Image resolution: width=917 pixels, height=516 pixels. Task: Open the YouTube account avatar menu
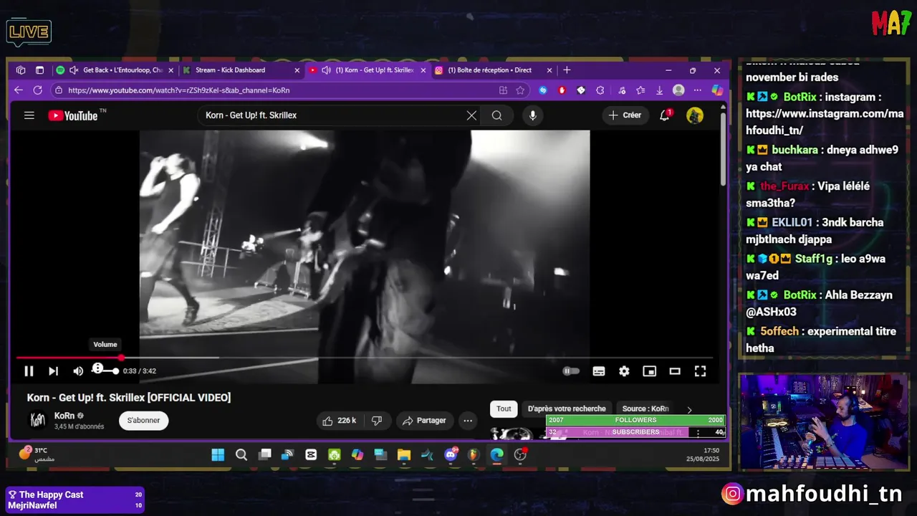[695, 115]
